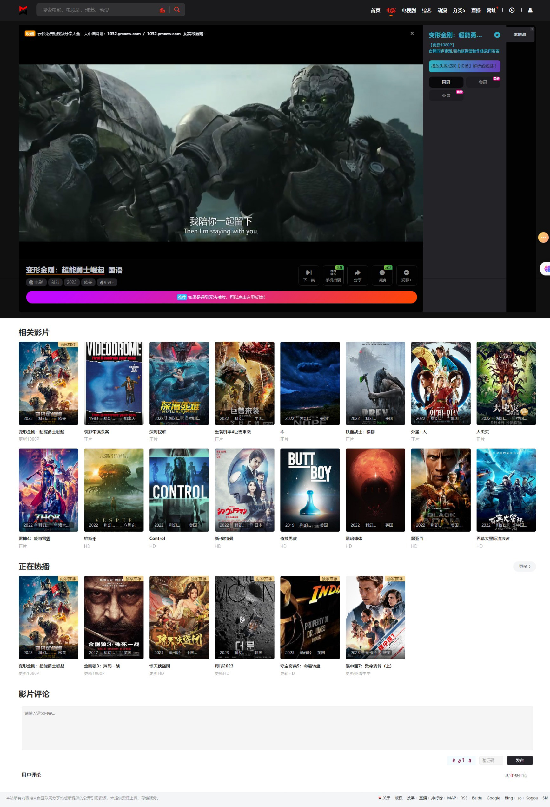Viewport: 550px width, 807px height.
Task: Open the 重装机甲4巨兽来袭 poster
Action: (245, 384)
